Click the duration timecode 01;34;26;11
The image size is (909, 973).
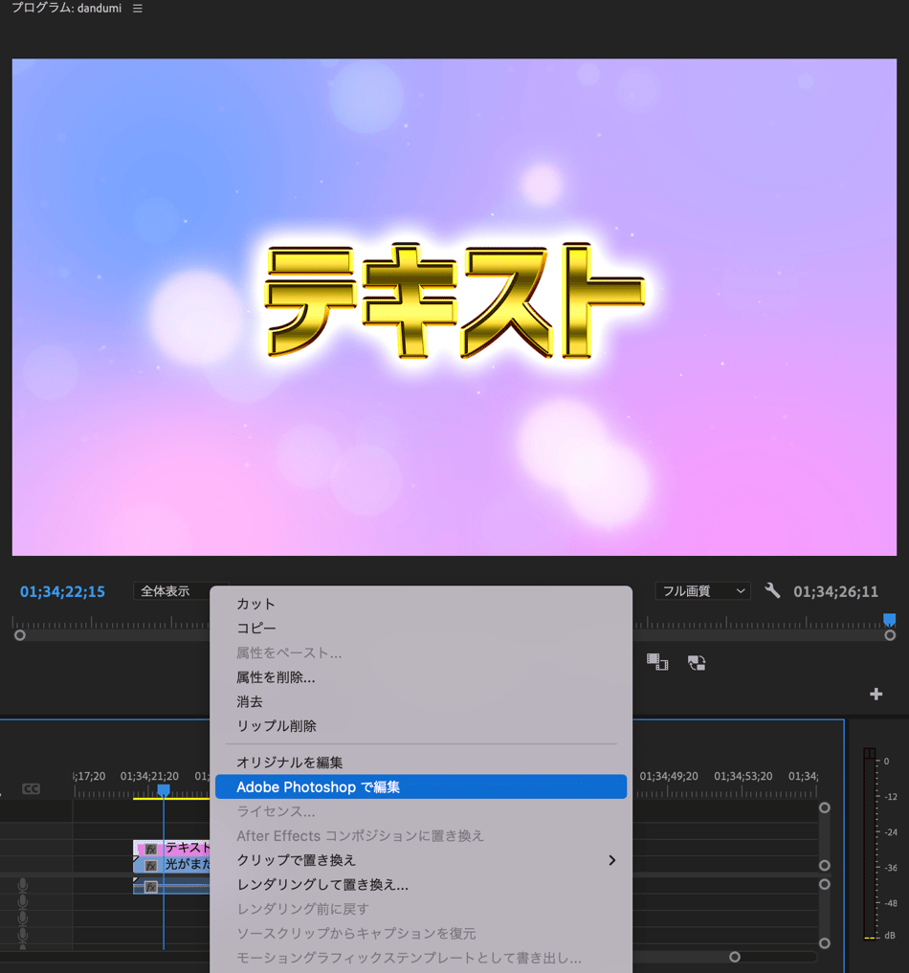pyautogui.click(x=835, y=591)
